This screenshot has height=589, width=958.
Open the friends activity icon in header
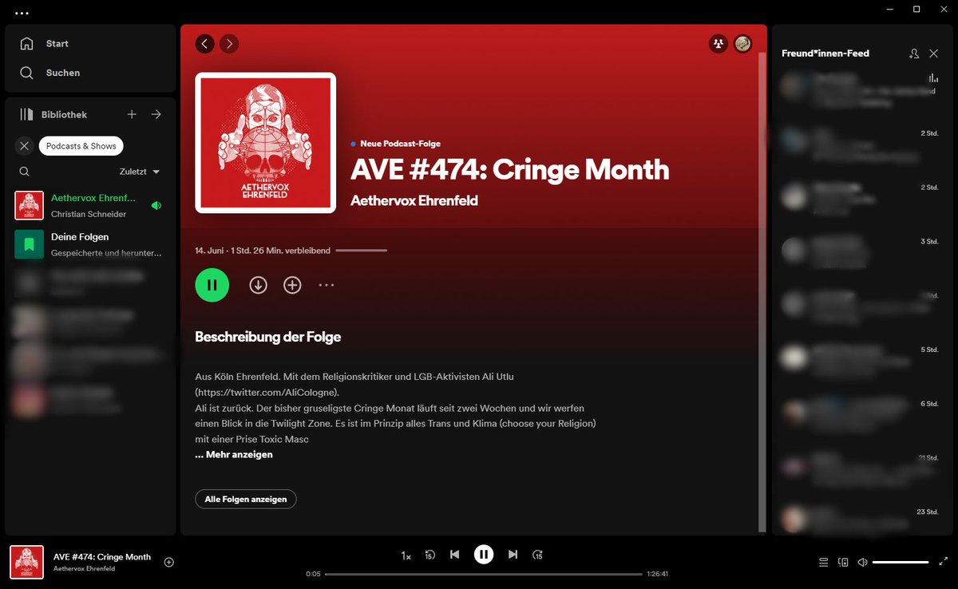click(718, 44)
